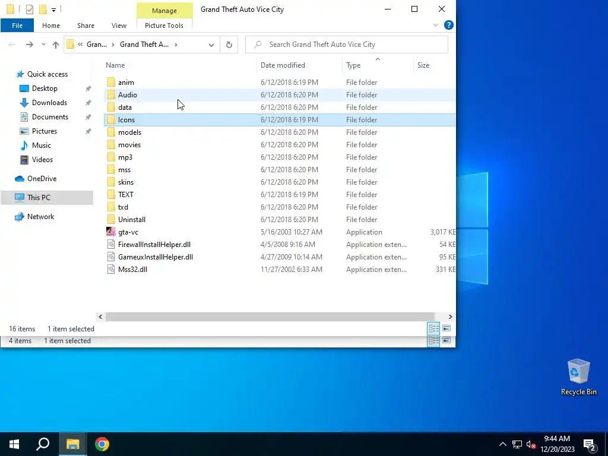Select the Icons folder icon
Viewport: 608px width, 456px height.
pos(111,120)
